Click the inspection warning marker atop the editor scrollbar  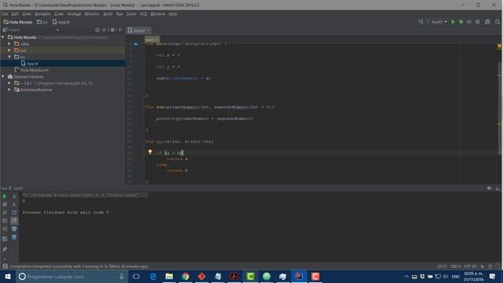[x=499, y=46]
